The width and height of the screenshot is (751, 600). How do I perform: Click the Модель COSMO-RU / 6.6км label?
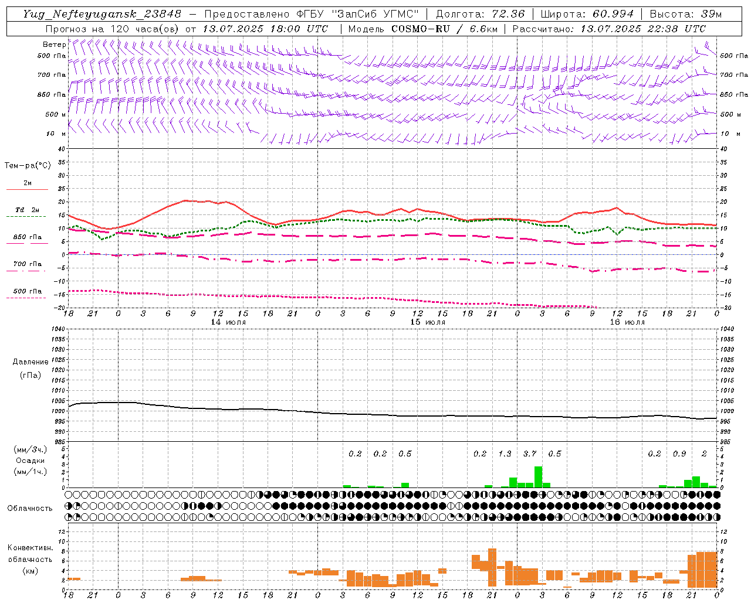423,29
